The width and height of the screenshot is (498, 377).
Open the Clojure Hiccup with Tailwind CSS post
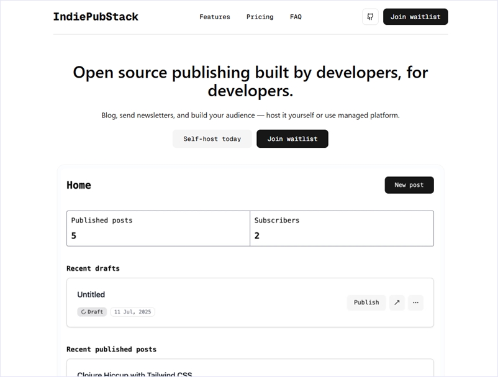(x=134, y=374)
